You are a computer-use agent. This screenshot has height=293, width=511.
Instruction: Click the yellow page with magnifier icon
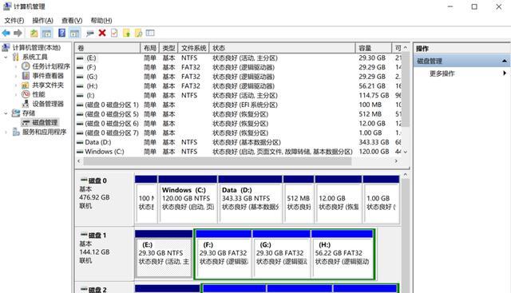[x=138, y=33]
